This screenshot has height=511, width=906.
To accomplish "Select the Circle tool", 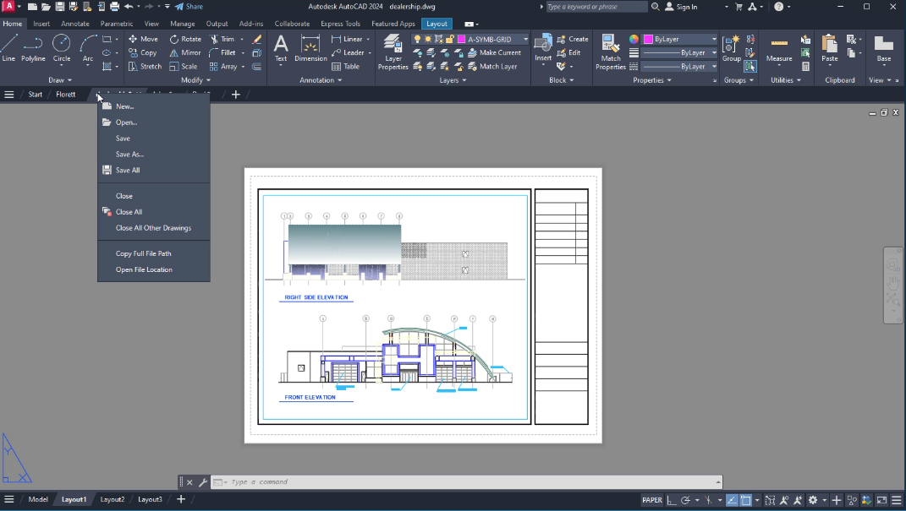I will [x=61, y=48].
